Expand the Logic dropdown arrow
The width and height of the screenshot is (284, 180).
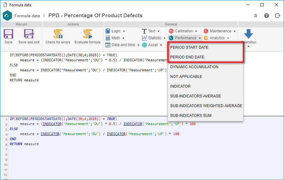click(124, 31)
